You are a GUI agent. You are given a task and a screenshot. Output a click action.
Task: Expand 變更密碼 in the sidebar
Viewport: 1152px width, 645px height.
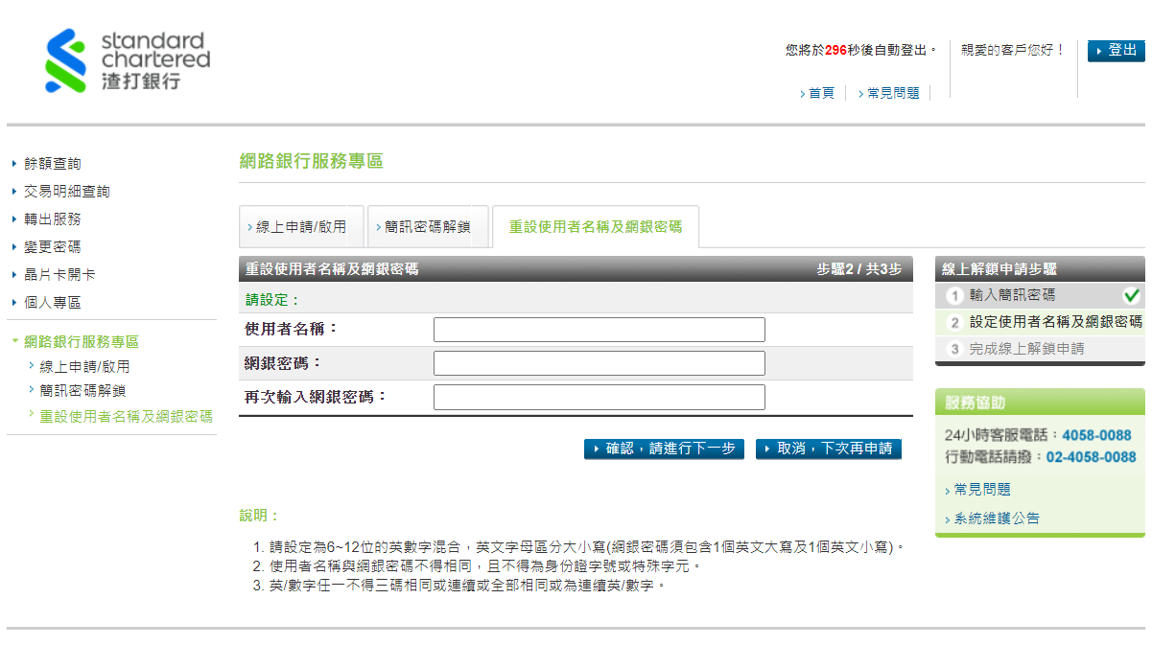coord(53,247)
